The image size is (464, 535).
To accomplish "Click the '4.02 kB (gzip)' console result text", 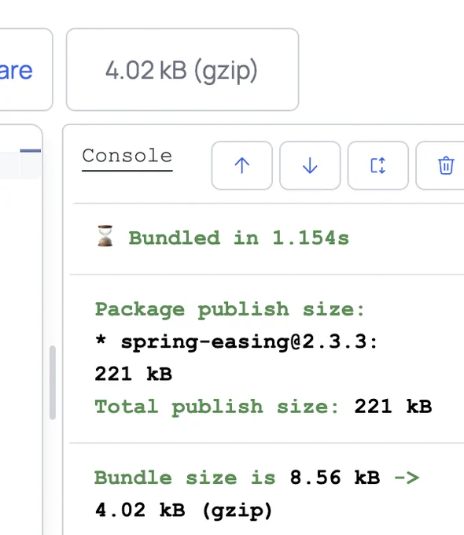I will tap(183, 510).
